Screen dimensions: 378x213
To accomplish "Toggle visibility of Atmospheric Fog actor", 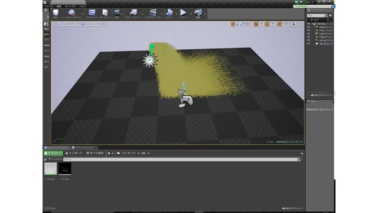I will pyautogui.click(x=308, y=27).
